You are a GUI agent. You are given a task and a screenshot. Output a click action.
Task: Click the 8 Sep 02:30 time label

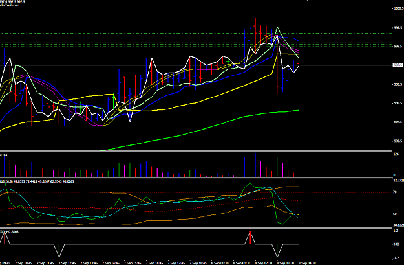tap(264, 263)
